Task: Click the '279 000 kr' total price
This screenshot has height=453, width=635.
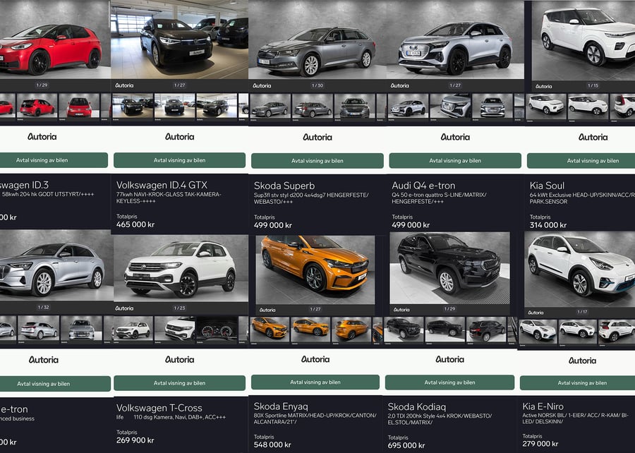Action: coord(540,444)
